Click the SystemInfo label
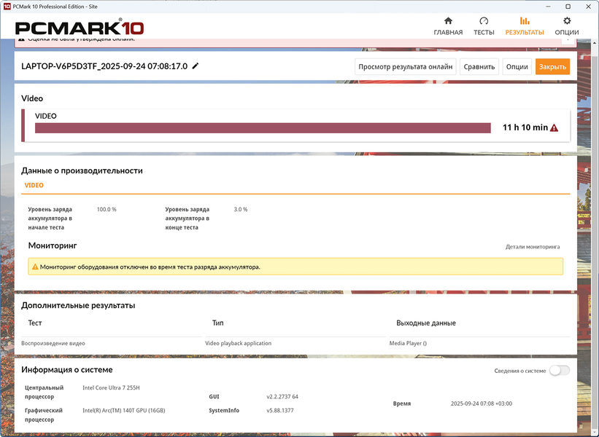The height and width of the screenshot is (437, 599). [x=224, y=411]
